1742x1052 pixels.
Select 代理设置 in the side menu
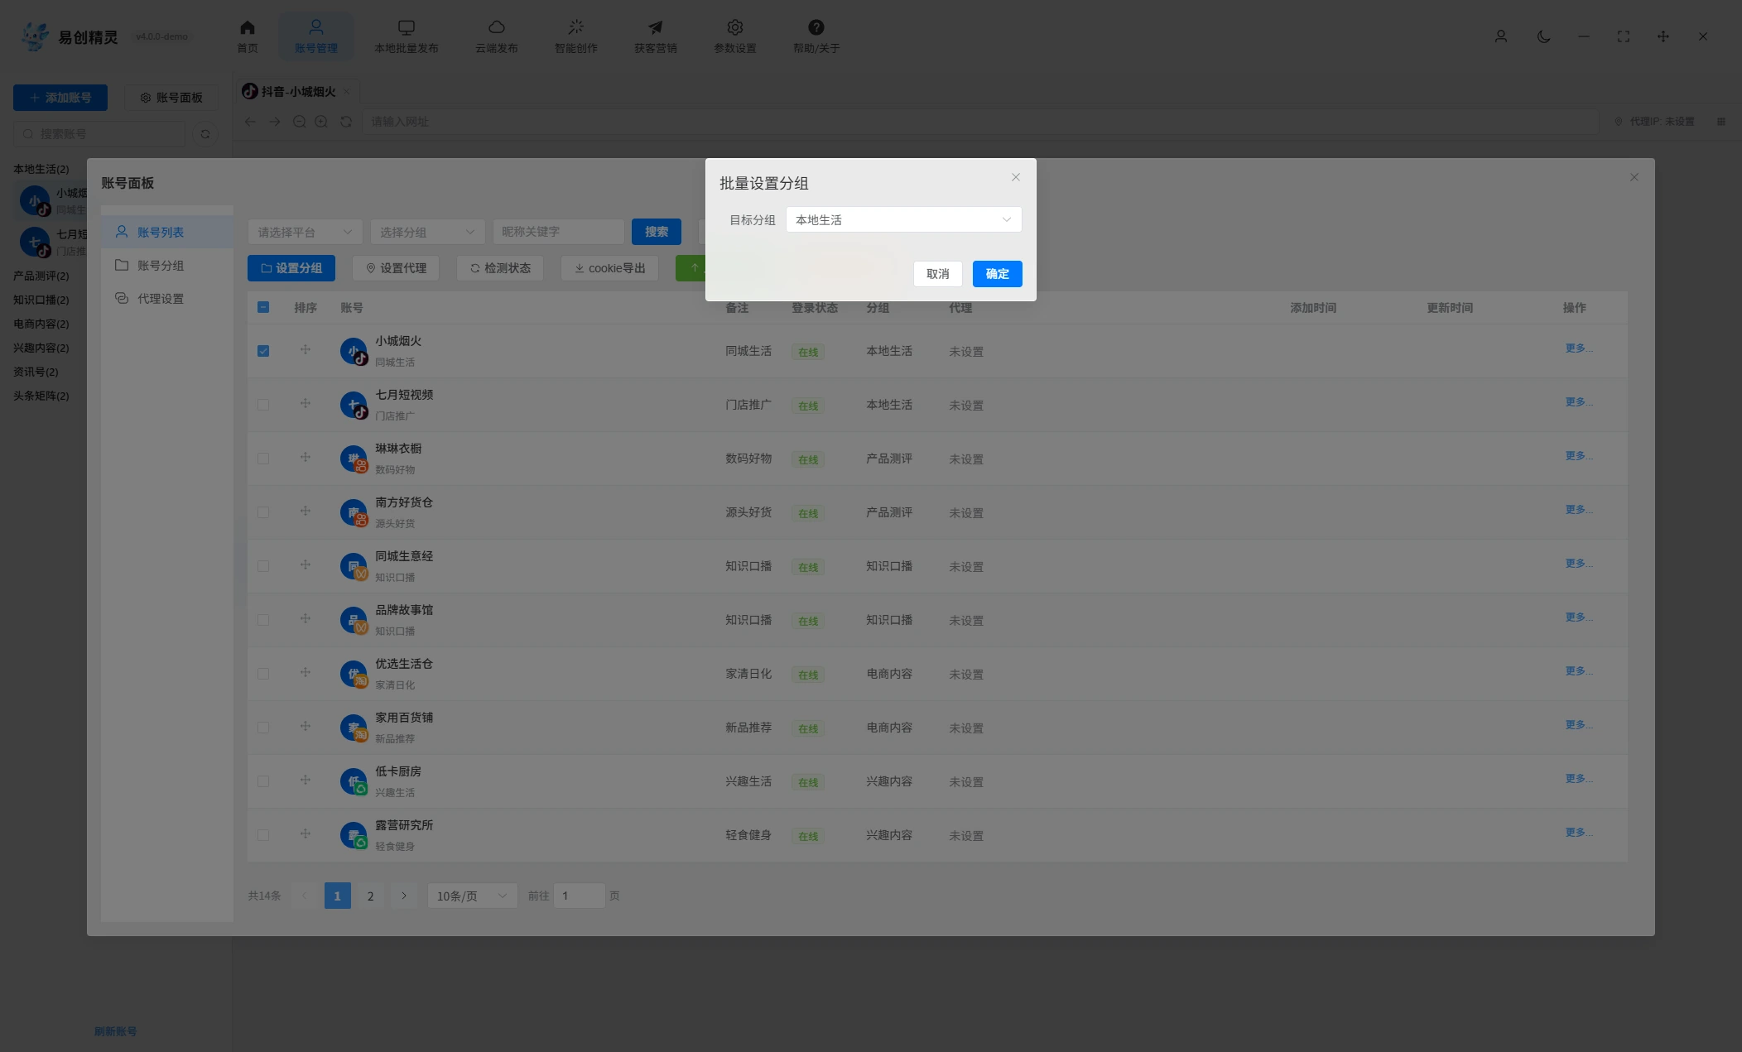click(160, 298)
